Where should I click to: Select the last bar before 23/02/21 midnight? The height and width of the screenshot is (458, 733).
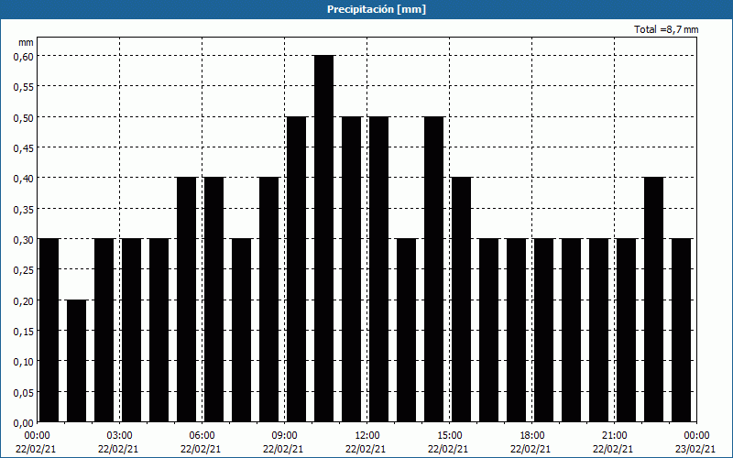coord(681,331)
